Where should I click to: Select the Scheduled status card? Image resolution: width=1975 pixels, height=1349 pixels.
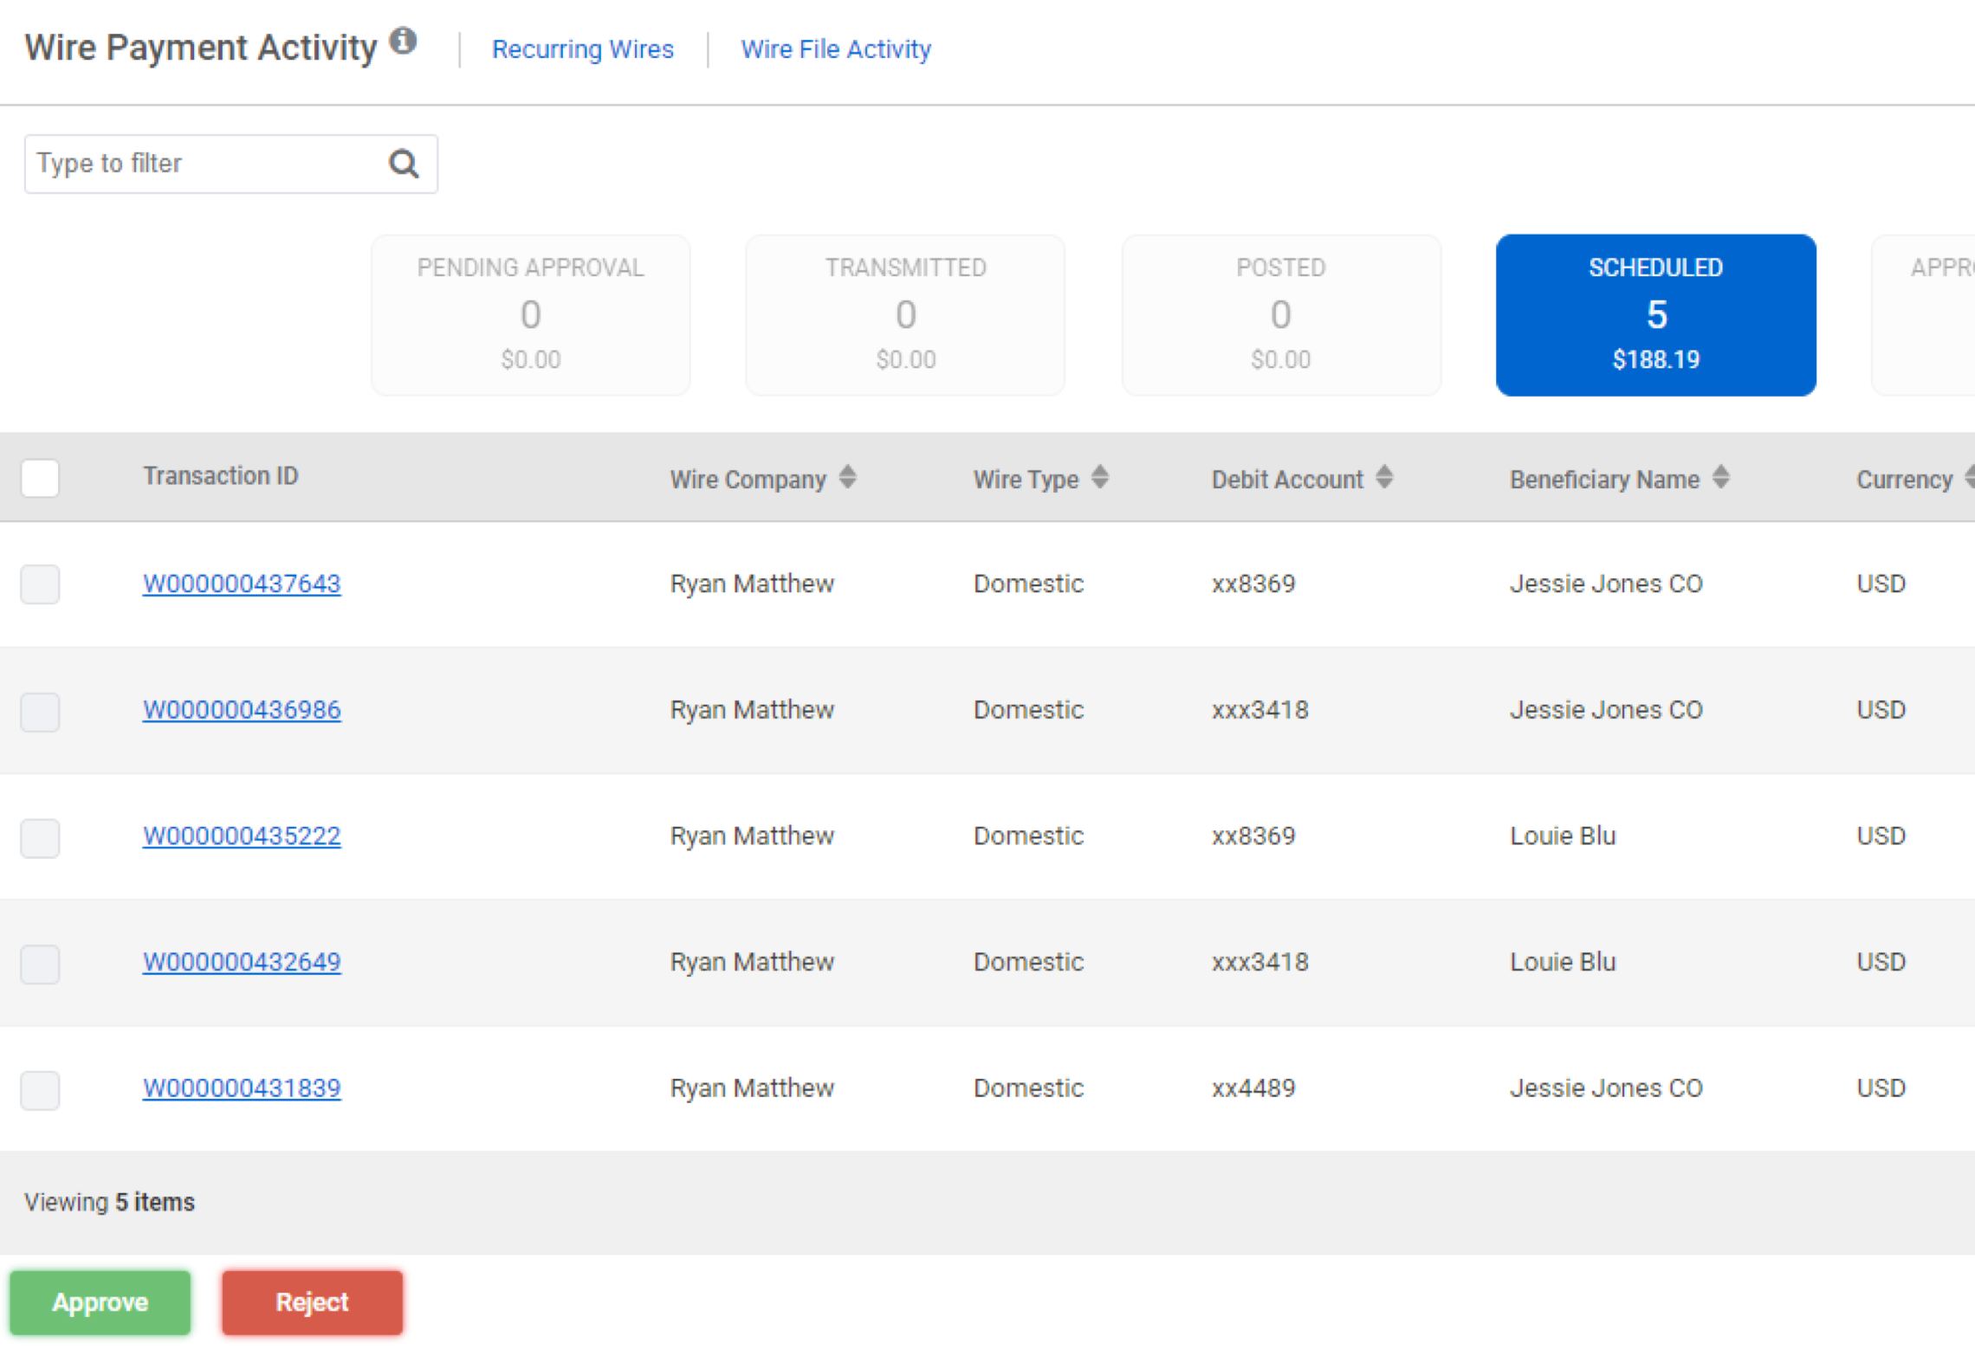tap(1654, 314)
